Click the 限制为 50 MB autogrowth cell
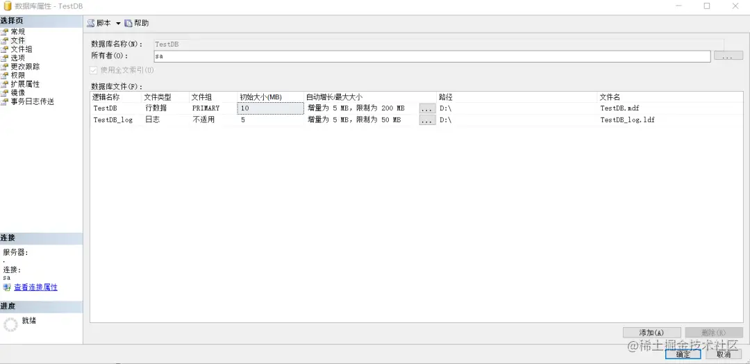 [361, 120]
